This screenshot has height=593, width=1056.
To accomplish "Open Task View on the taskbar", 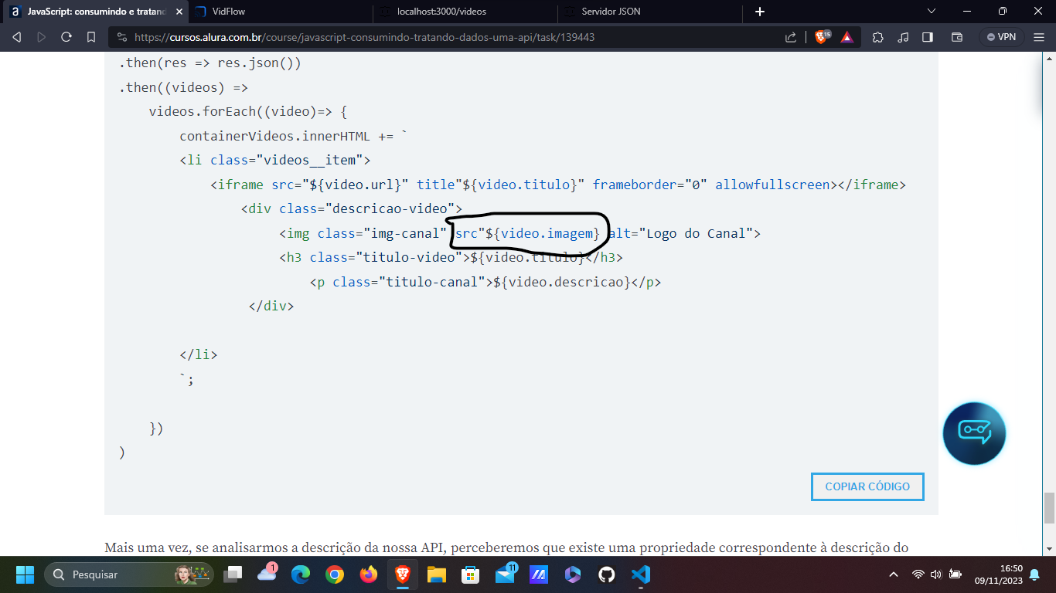I will point(233,574).
